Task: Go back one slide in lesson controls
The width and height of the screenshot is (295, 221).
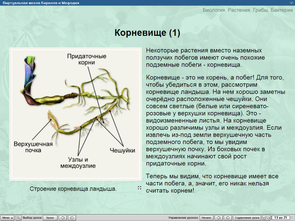Action: click(x=219, y=218)
